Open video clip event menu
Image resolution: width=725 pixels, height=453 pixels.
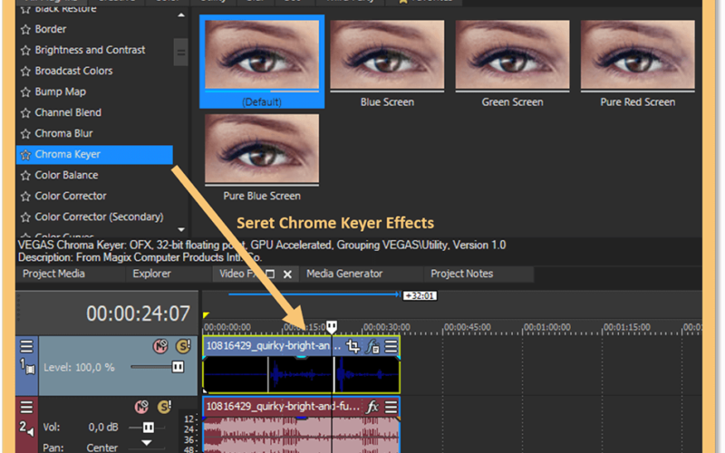(391, 346)
